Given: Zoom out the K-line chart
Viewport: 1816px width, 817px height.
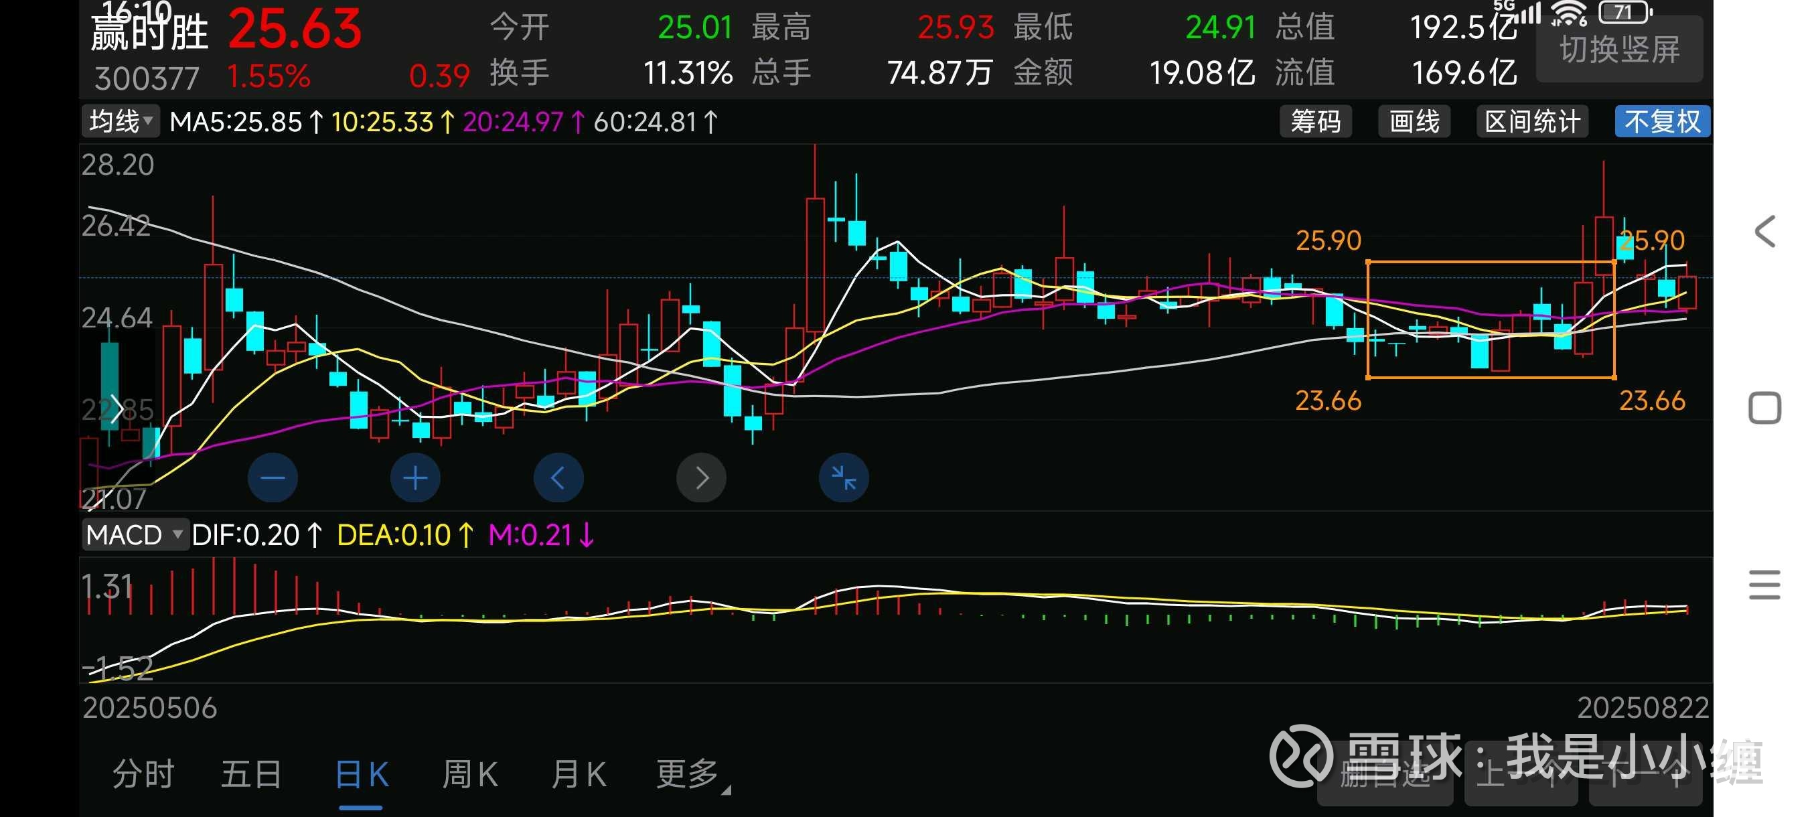Looking at the screenshot, I should [273, 478].
